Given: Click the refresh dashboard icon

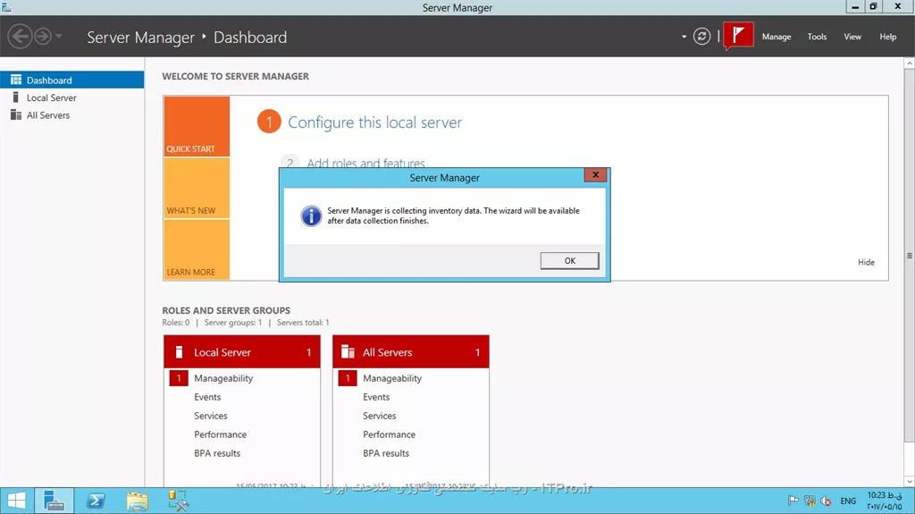Looking at the screenshot, I should [702, 37].
